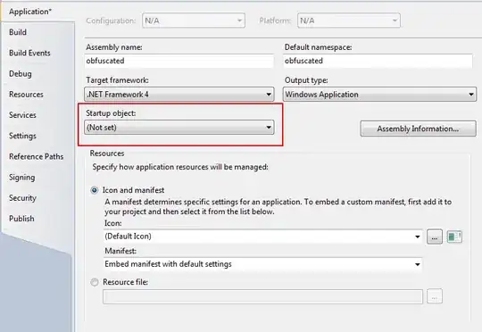Browse for icon using ellipsis button
482x332 pixels.
point(435,237)
